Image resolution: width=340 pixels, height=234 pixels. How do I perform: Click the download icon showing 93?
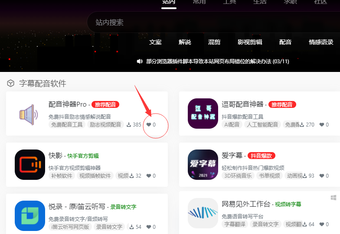[304, 176]
